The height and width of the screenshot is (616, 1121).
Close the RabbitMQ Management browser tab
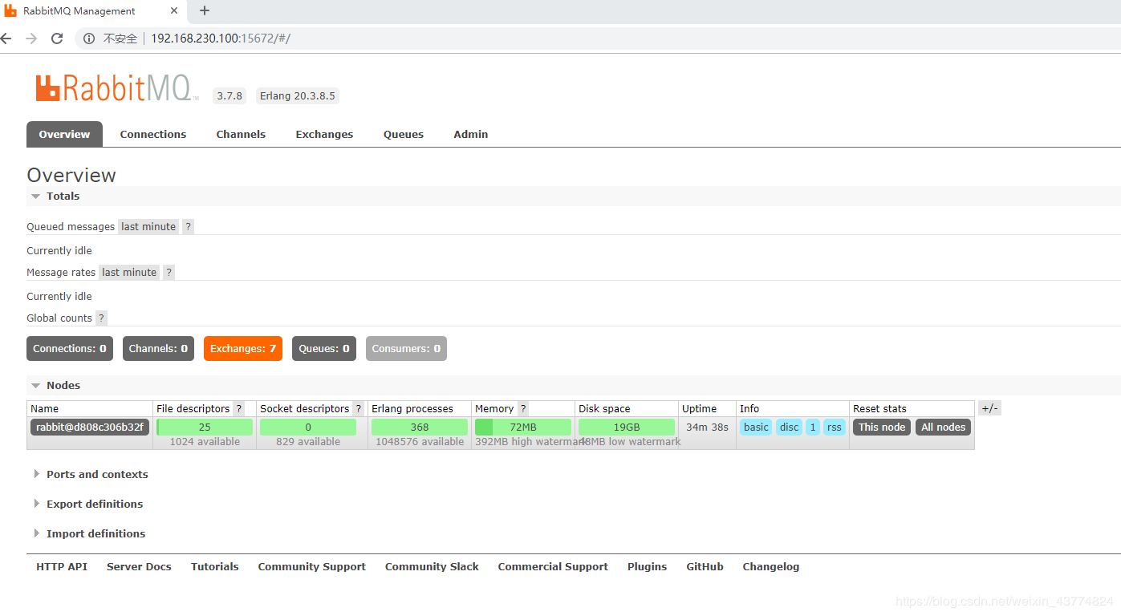tap(174, 10)
